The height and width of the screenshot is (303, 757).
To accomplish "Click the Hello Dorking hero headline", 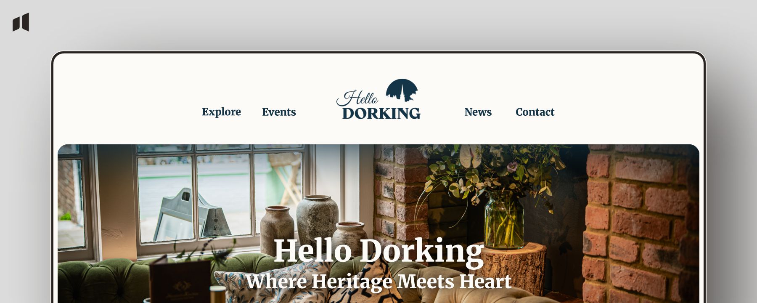I will (378, 251).
